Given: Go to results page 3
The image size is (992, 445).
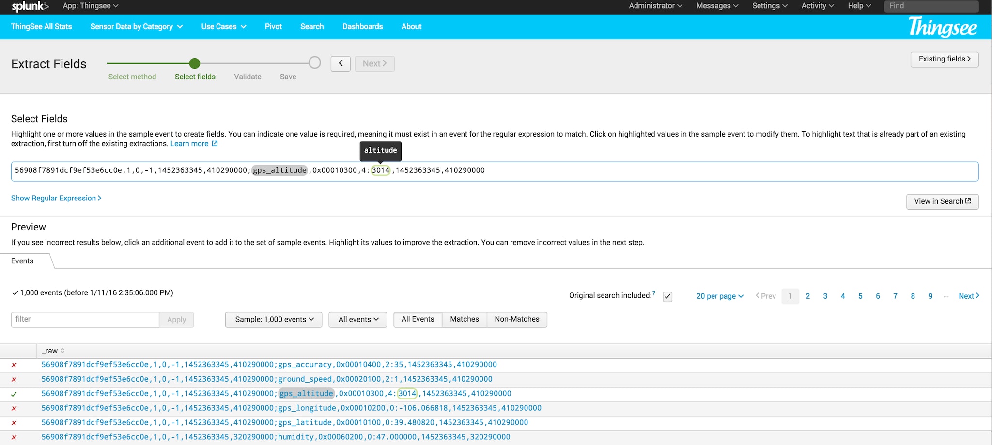Looking at the screenshot, I should click(825, 296).
